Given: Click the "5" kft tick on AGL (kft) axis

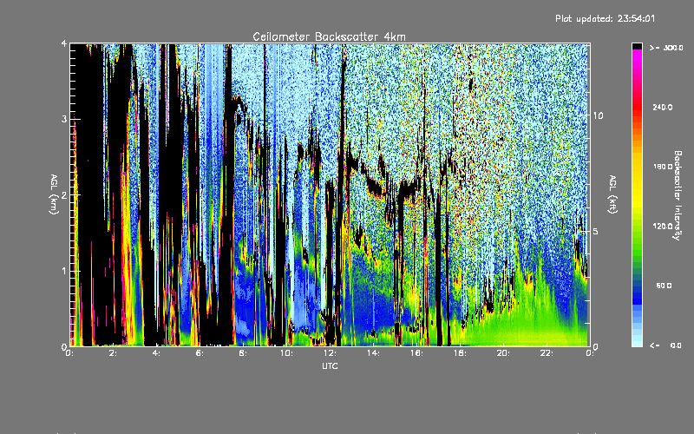Looking at the screenshot, I should point(596,231).
